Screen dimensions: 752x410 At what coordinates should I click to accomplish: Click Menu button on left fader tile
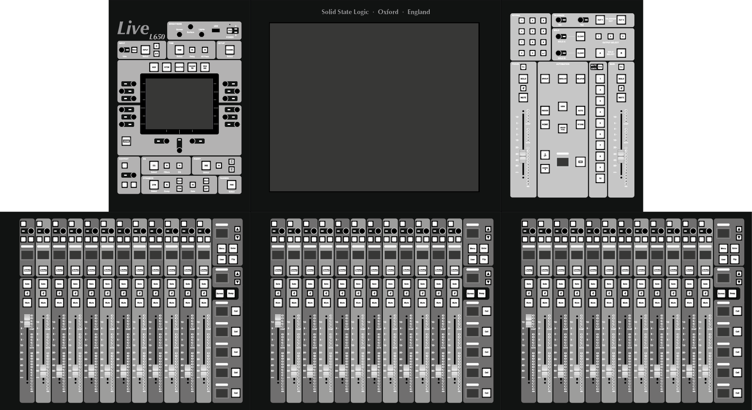pos(222,248)
